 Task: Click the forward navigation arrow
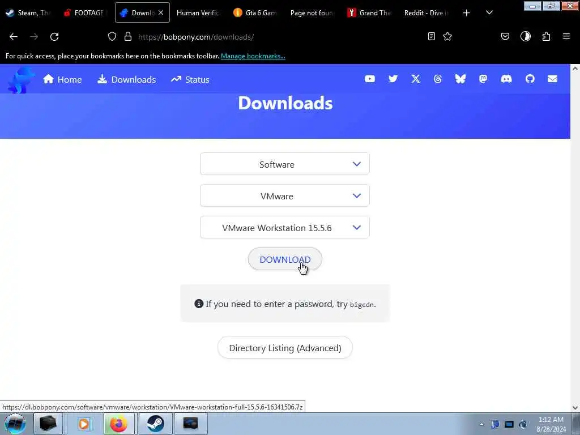click(34, 37)
